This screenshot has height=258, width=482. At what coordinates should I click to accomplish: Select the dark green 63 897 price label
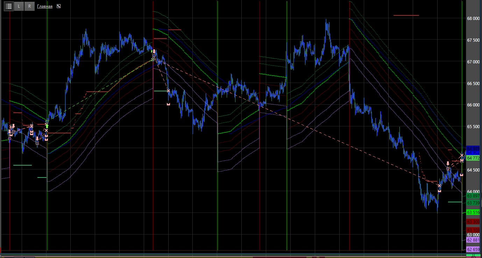click(x=473, y=196)
